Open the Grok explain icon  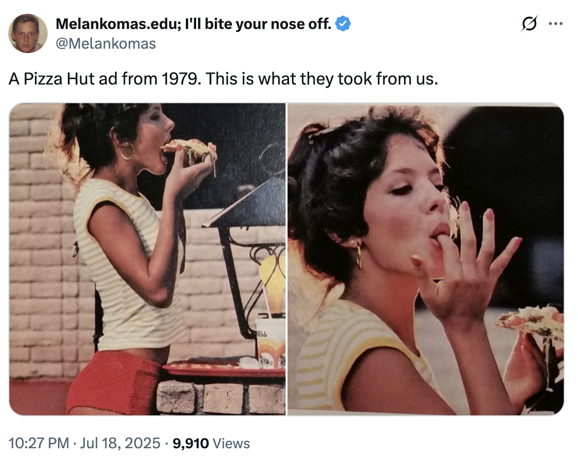[530, 24]
